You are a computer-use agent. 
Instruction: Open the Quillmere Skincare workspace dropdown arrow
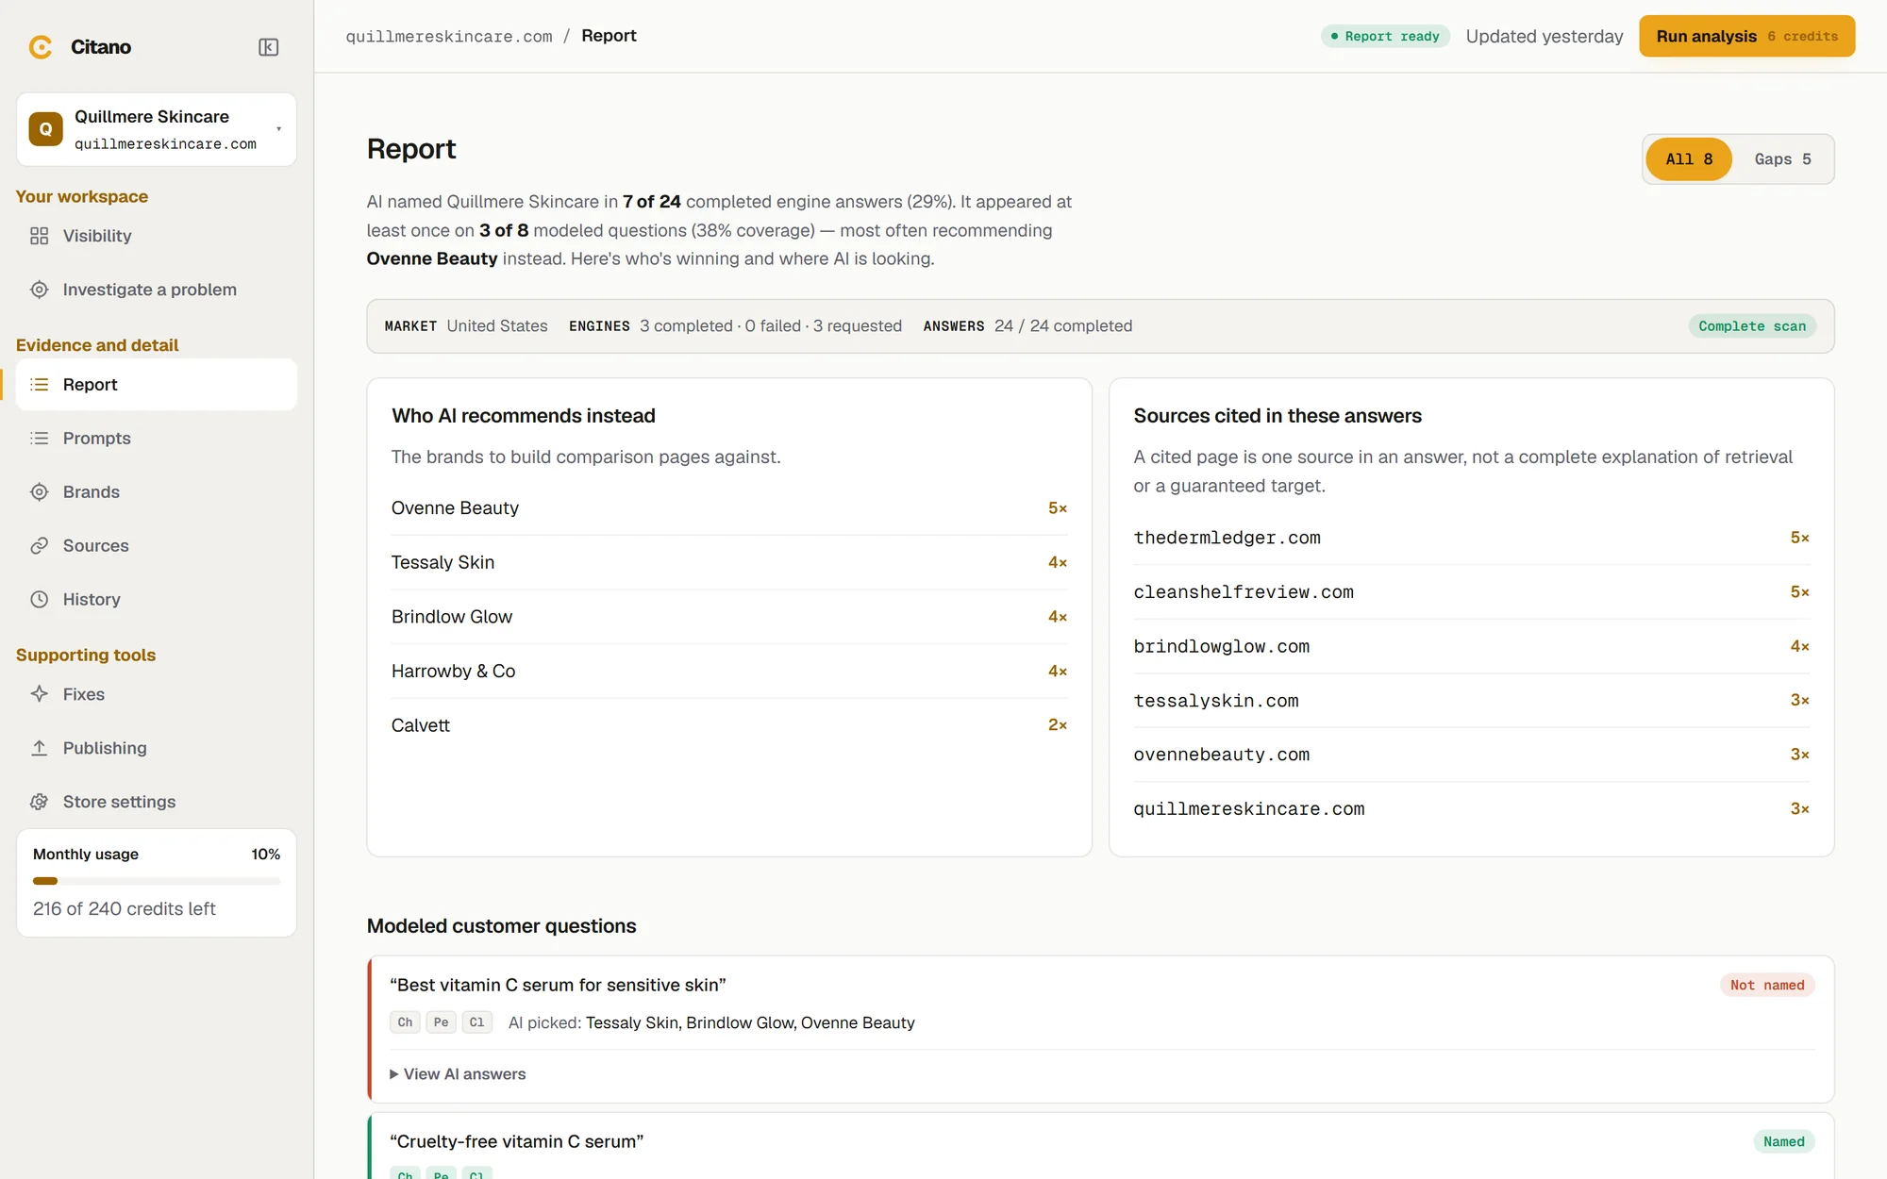(278, 129)
